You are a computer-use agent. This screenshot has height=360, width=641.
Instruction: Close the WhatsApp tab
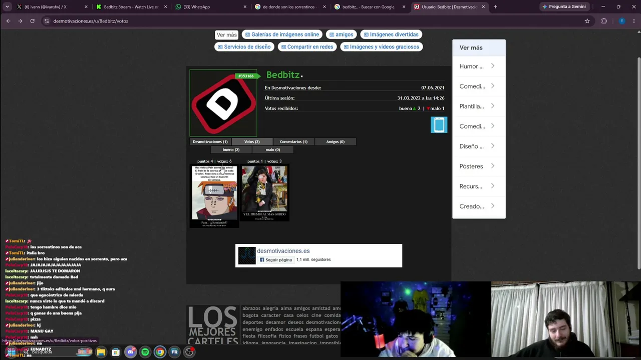click(245, 7)
